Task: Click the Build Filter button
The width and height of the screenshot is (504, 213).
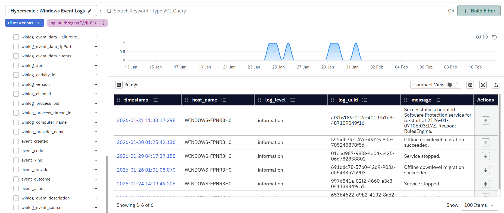Action: 479,11
